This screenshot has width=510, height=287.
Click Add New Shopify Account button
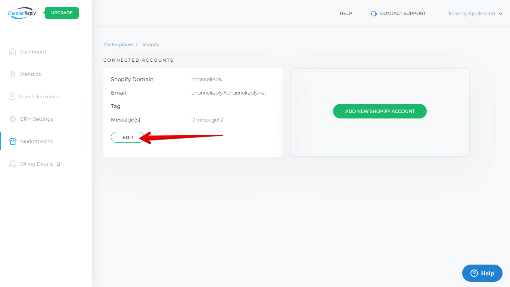tap(380, 111)
